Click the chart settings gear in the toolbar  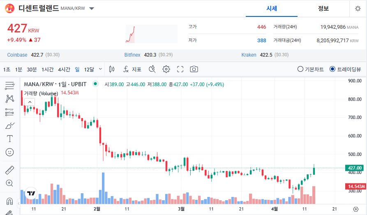coord(166,69)
